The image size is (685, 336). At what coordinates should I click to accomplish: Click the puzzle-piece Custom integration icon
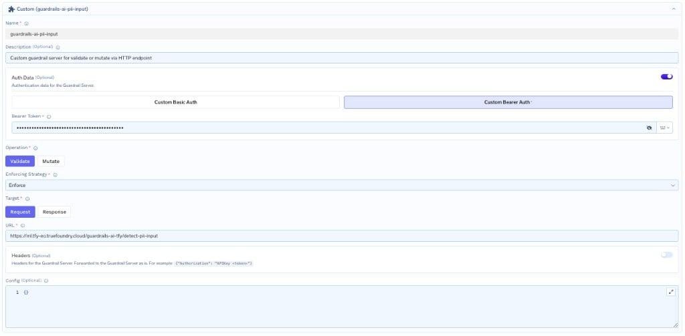(x=11, y=9)
